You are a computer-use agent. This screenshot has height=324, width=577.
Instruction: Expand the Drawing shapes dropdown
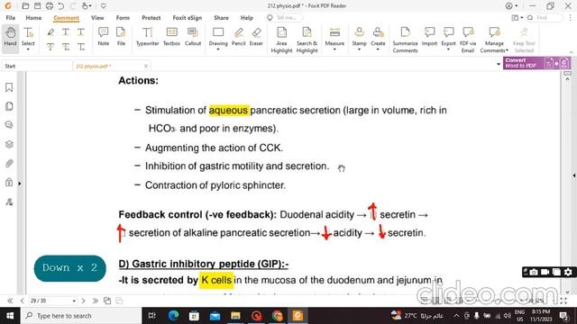[218, 49]
